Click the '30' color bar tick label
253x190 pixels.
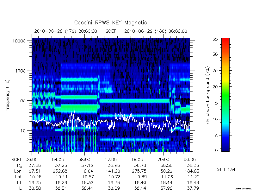coord(215,54)
